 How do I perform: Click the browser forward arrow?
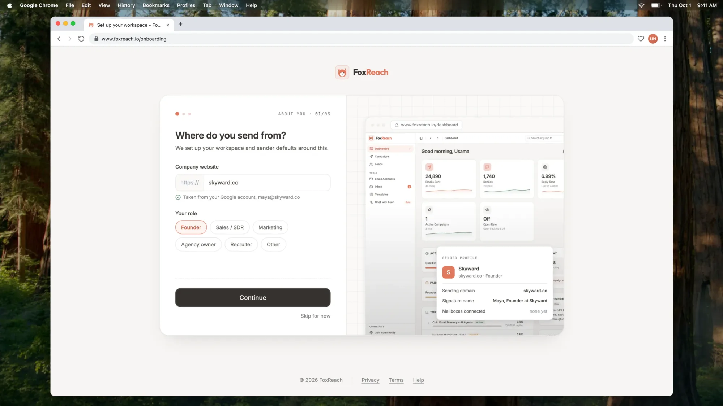70,39
